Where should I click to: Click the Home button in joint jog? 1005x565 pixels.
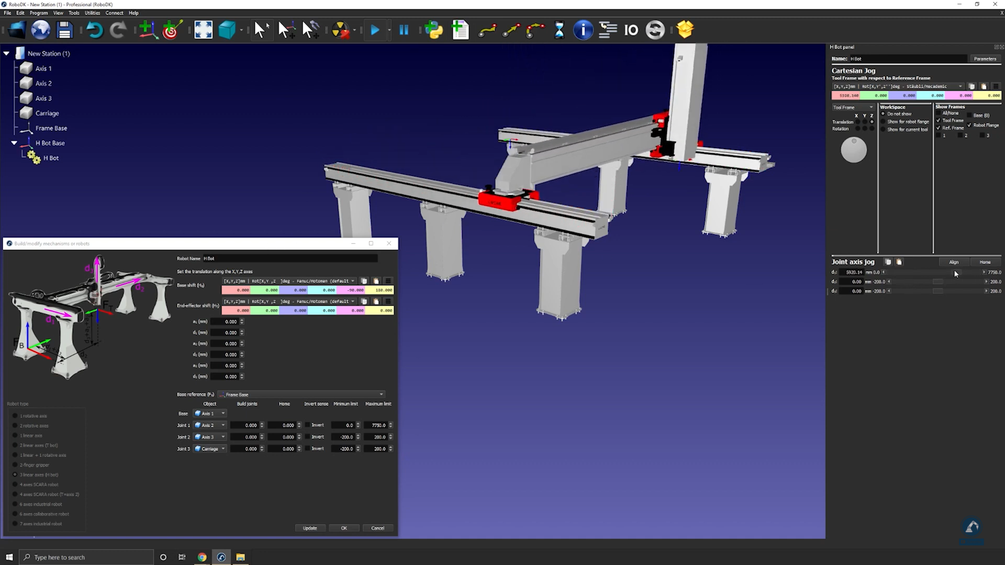point(985,262)
